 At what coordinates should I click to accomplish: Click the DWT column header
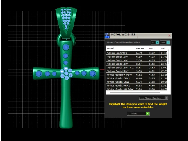[x=152, y=49]
